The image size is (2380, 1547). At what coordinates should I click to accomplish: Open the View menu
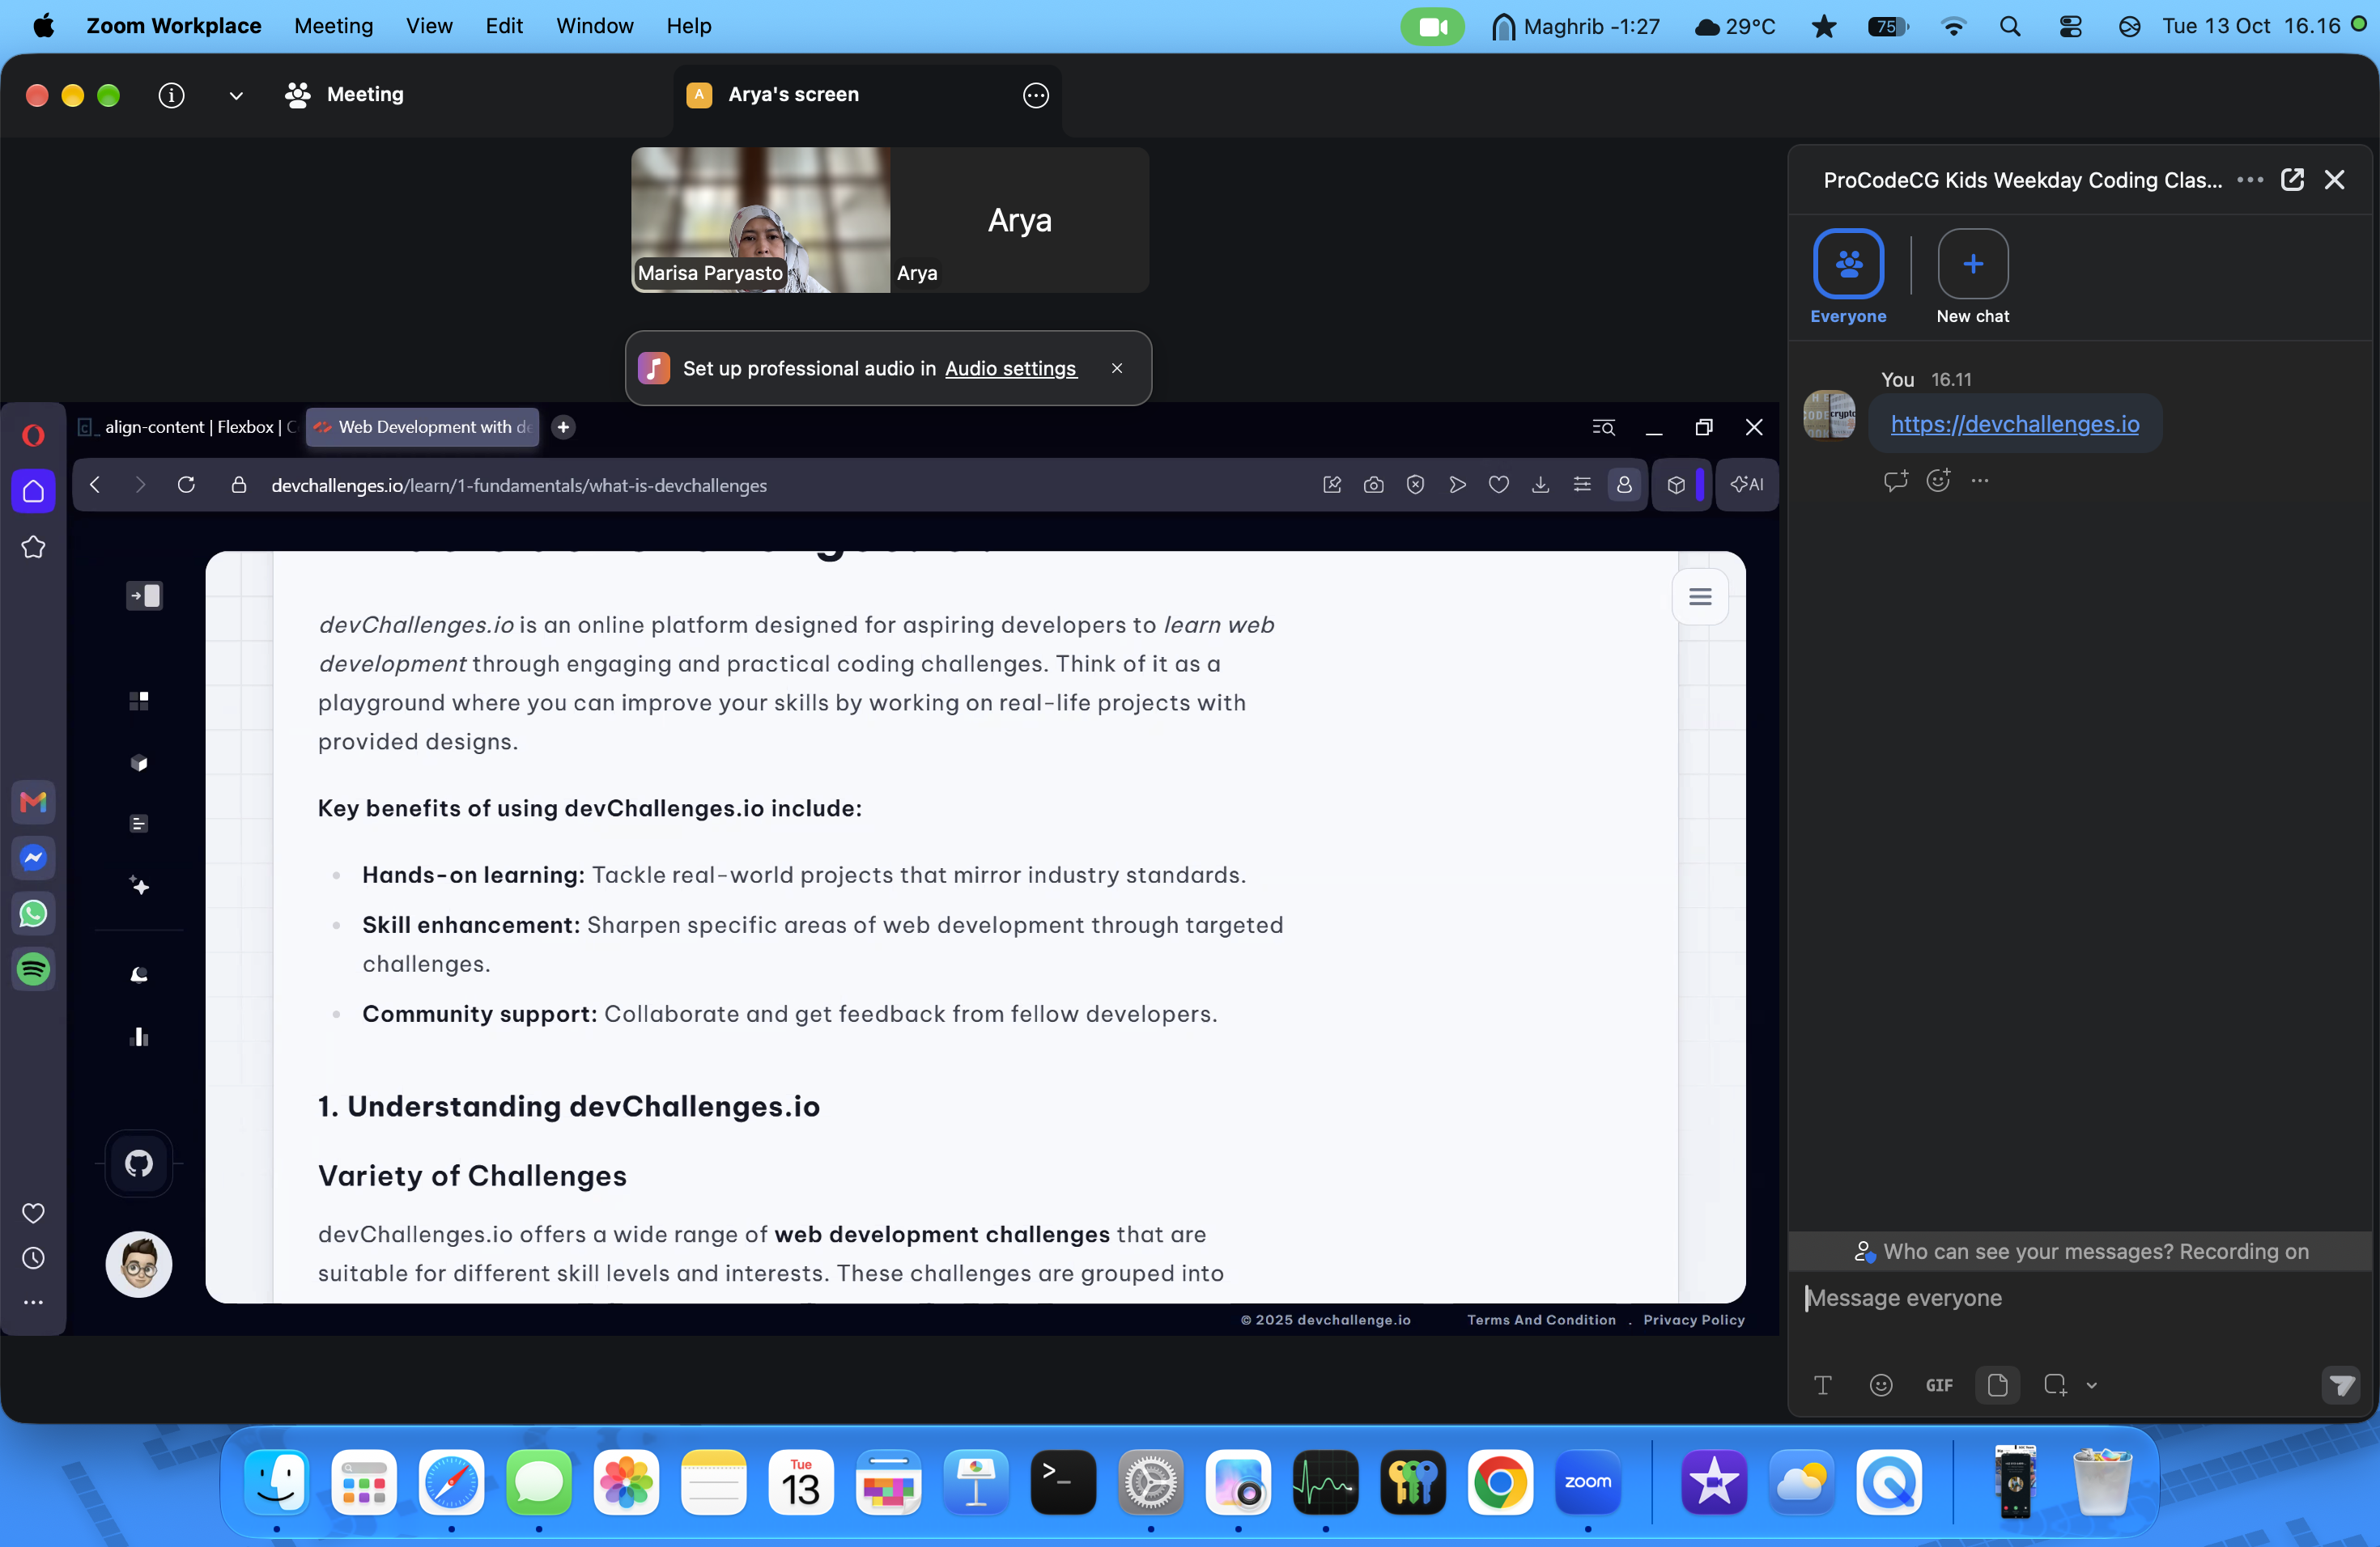(x=429, y=26)
